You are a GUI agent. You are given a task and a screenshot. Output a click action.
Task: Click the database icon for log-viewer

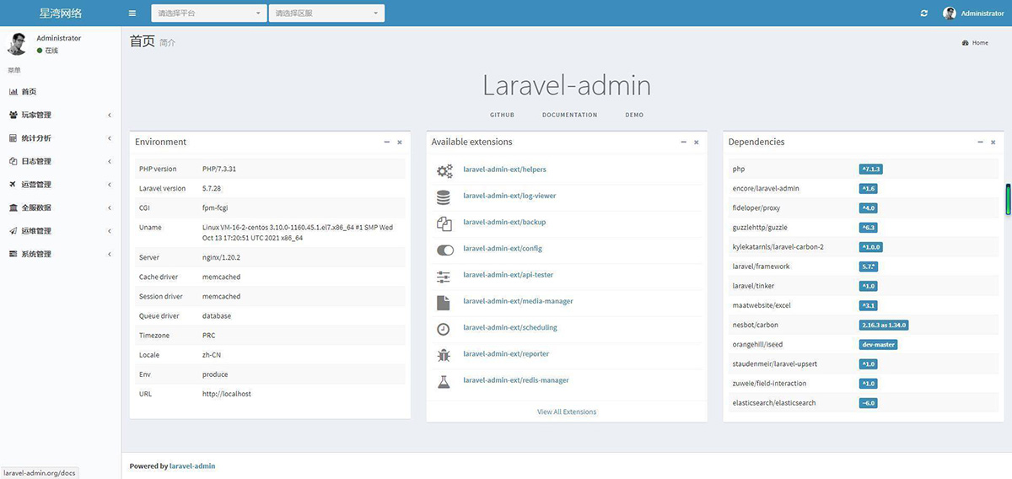click(444, 196)
